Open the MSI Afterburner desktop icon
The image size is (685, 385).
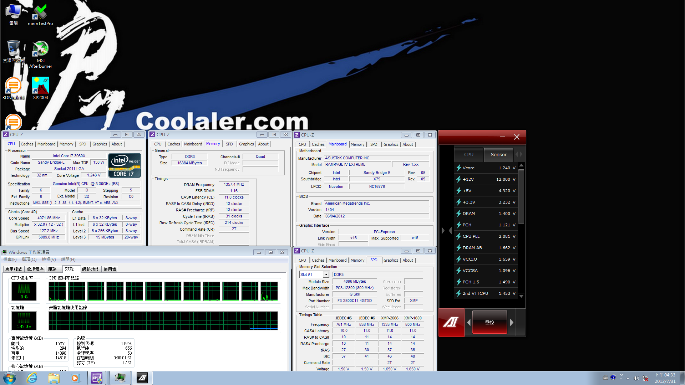point(40,54)
